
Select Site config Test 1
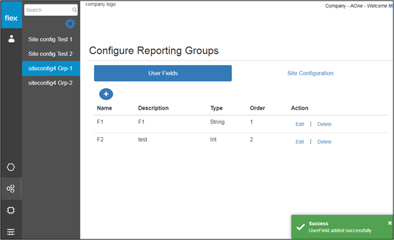click(50, 40)
